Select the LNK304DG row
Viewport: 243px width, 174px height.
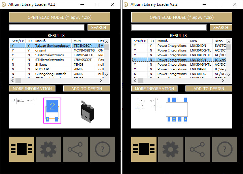(x=179, y=74)
